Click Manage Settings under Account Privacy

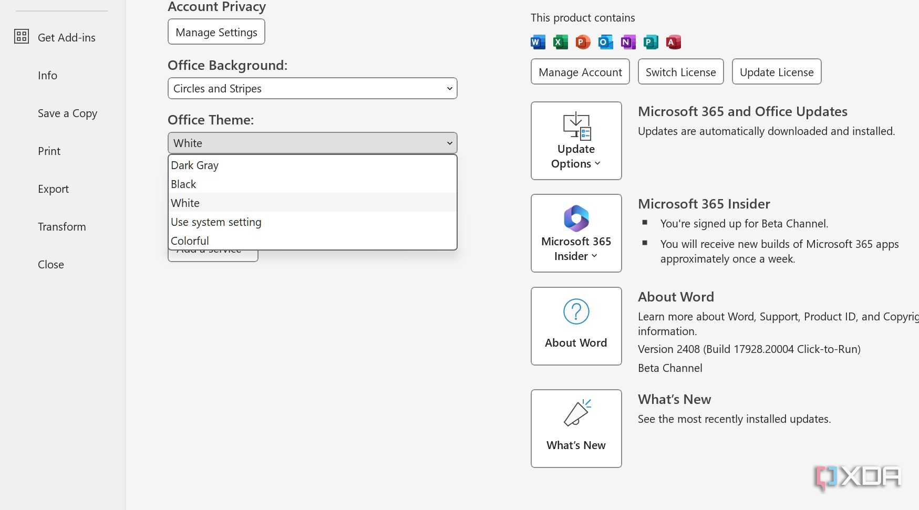click(x=216, y=32)
